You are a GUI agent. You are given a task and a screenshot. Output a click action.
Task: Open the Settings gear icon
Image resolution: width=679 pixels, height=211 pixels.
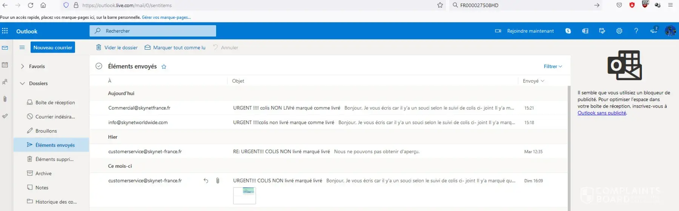pos(619,31)
